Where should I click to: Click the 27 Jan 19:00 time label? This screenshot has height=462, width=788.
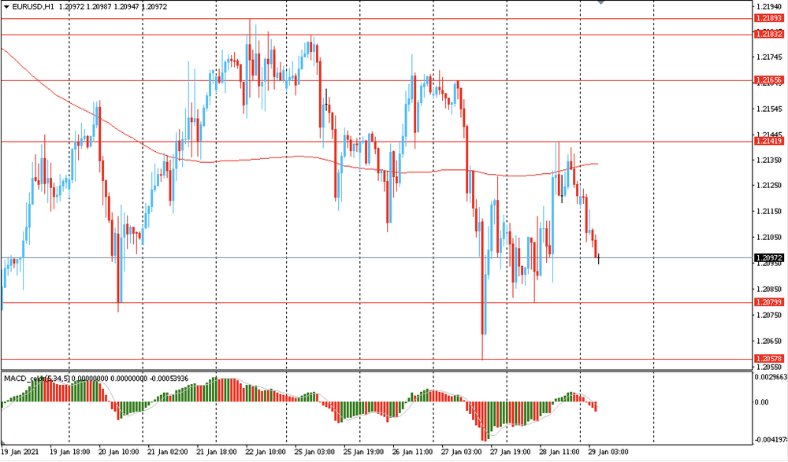[510, 452]
